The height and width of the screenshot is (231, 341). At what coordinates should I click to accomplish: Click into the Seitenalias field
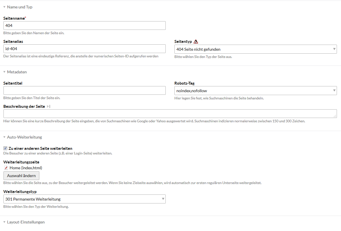click(84, 49)
